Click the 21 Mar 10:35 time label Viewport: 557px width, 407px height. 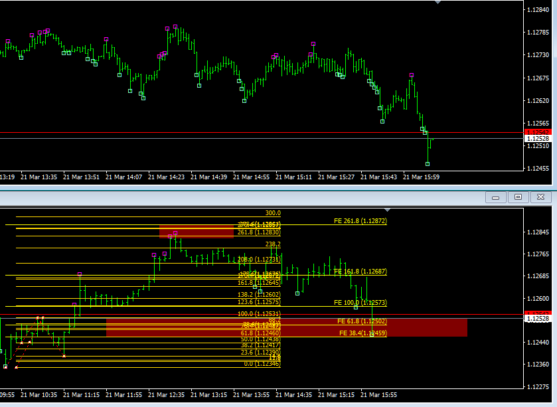[39, 394]
